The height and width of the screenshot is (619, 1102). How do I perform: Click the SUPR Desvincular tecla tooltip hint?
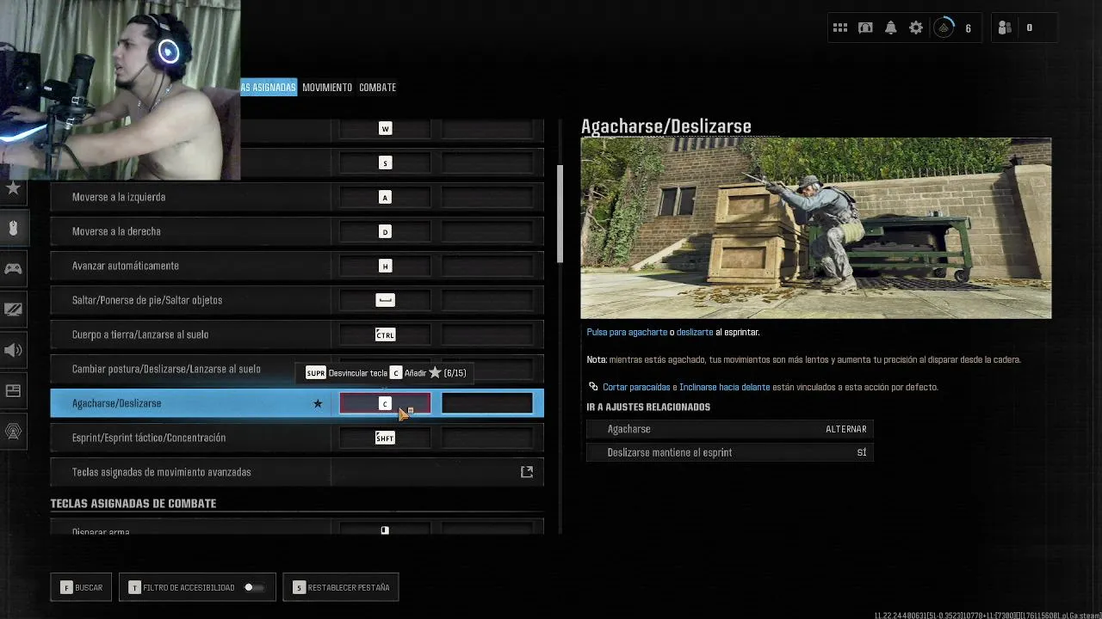[x=346, y=373]
